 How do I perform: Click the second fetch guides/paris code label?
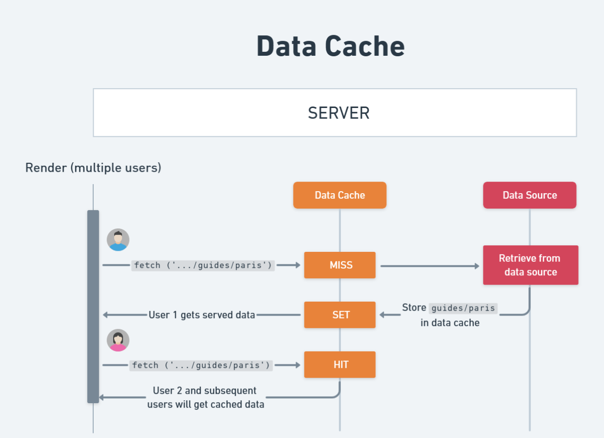pyautogui.click(x=201, y=365)
